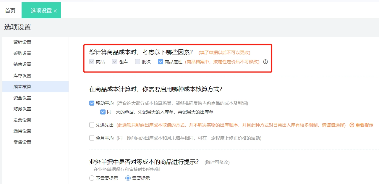
Task: Click the 你需要启用哪种成本核算方式 heading
Action: pos(156,89)
